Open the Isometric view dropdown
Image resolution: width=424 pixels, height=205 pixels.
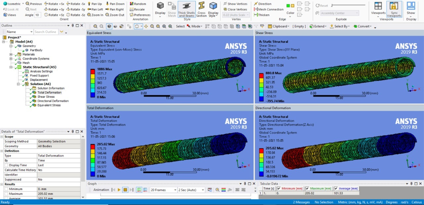point(23,4)
